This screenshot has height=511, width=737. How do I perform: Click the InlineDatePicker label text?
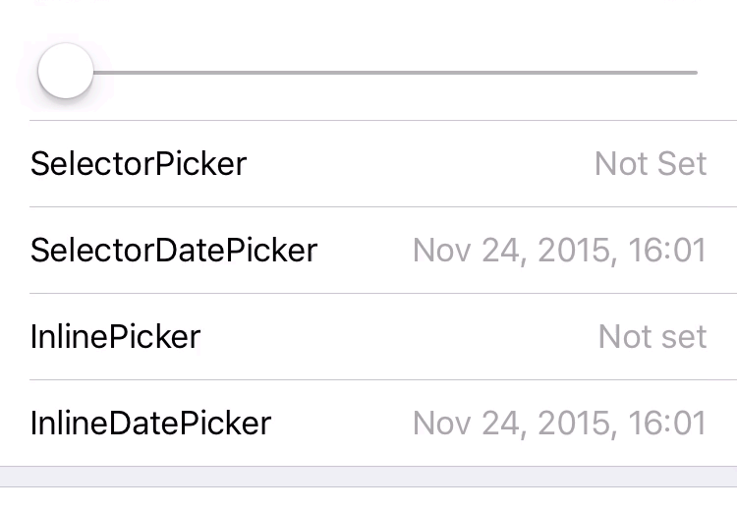(150, 424)
